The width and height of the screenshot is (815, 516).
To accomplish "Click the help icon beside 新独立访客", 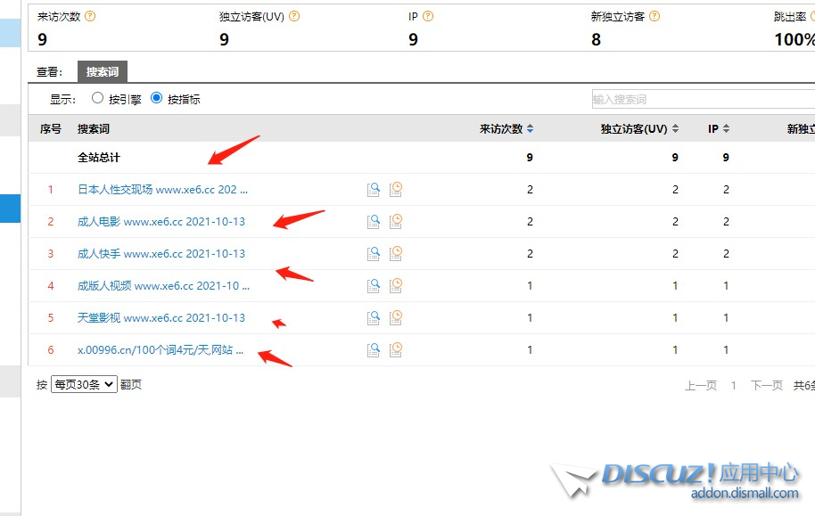I will coord(655,16).
